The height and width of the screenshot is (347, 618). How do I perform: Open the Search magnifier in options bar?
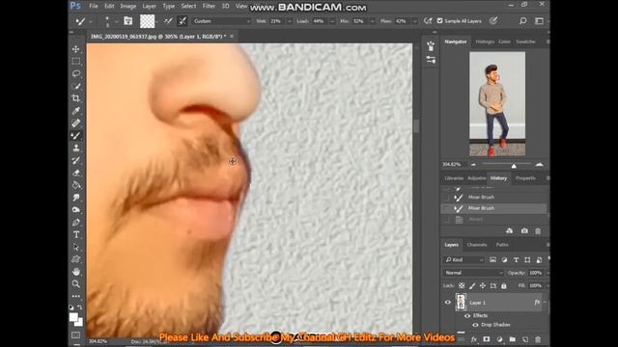522,21
